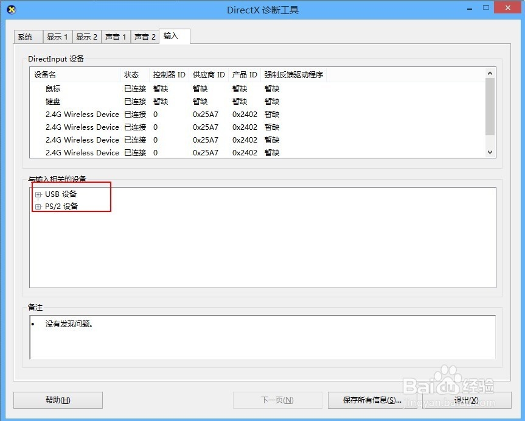This screenshot has width=525, height=421.
Task: Open the 显示 2 tab
Action: pyautogui.click(x=87, y=37)
